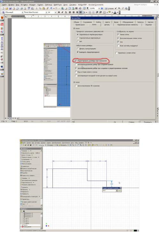The image size is (159, 232).
Task: Click the Align Left icon in Word
Action: [x=70, y=12]
